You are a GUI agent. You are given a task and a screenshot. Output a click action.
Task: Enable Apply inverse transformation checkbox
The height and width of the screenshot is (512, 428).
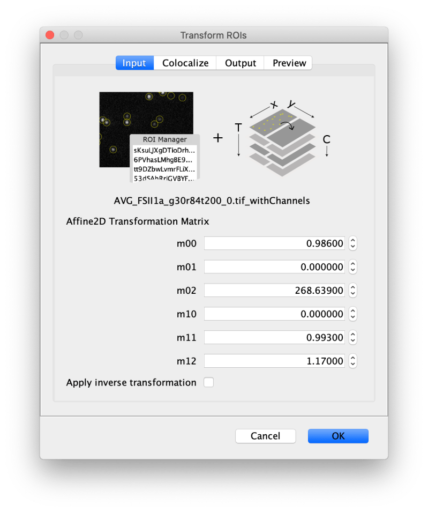pos(208,382)
